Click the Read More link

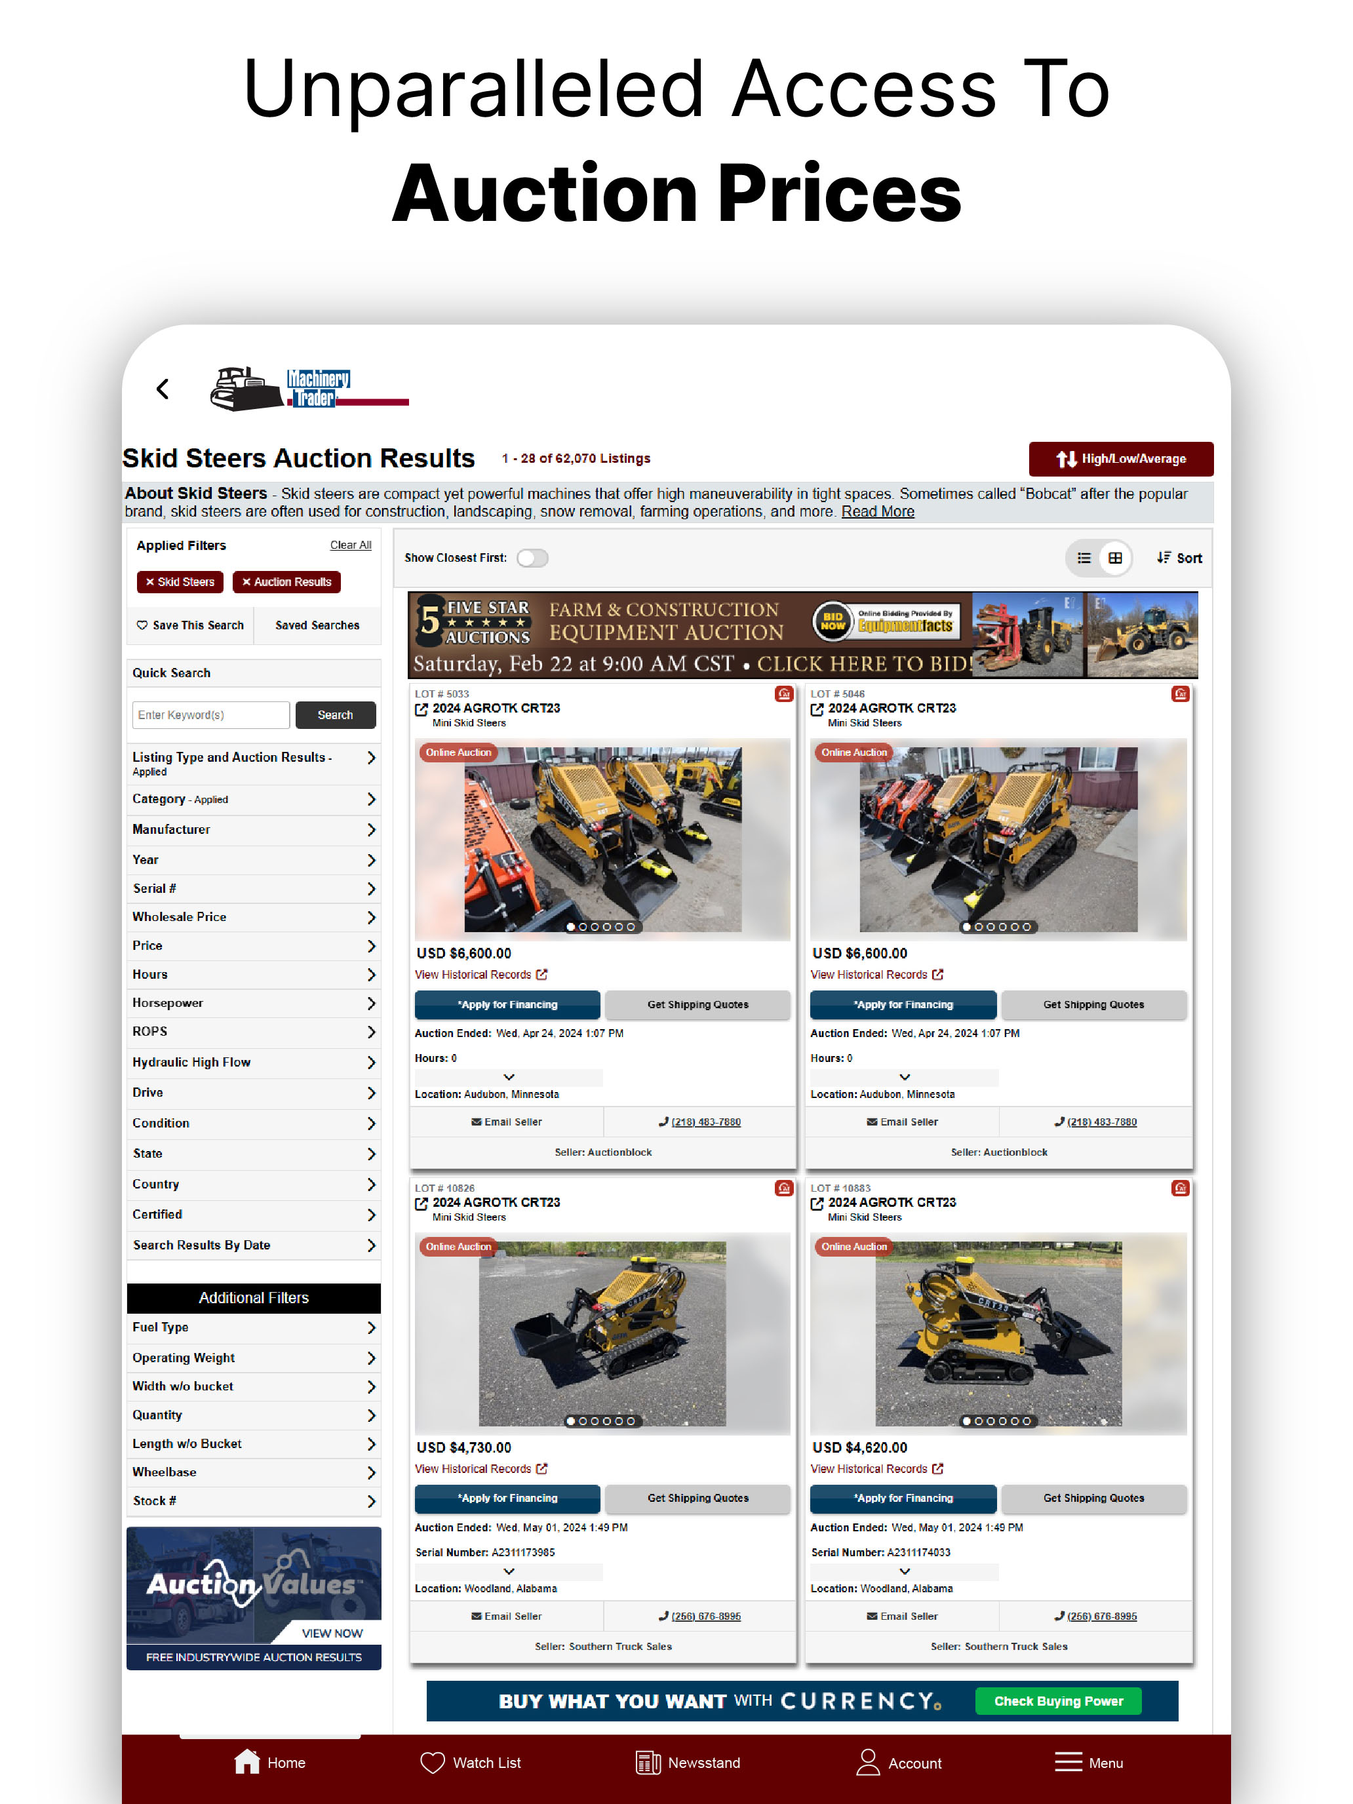click(x=878, y=511)
